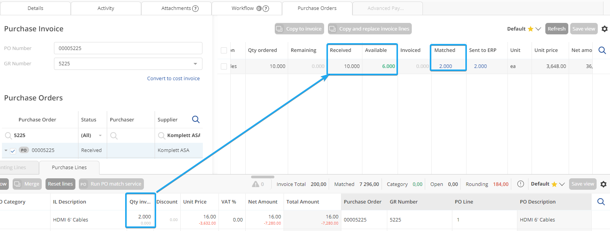Open the GR Number dropdown
The height and width of the screenshot is (231, 610).
coord(195,64)
